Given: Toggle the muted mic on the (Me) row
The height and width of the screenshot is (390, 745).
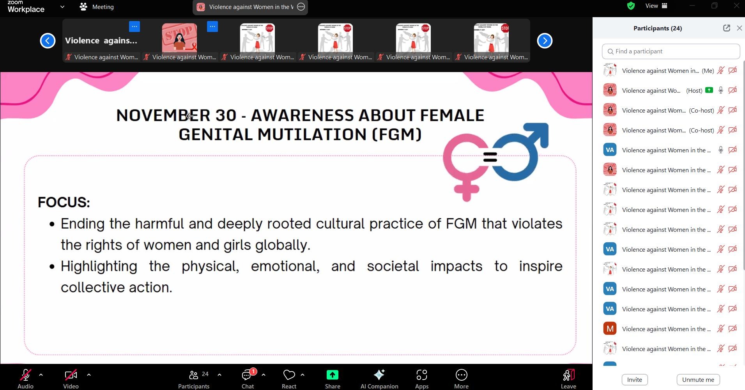Looking at the screenshot, I should [x=720, y=70].
